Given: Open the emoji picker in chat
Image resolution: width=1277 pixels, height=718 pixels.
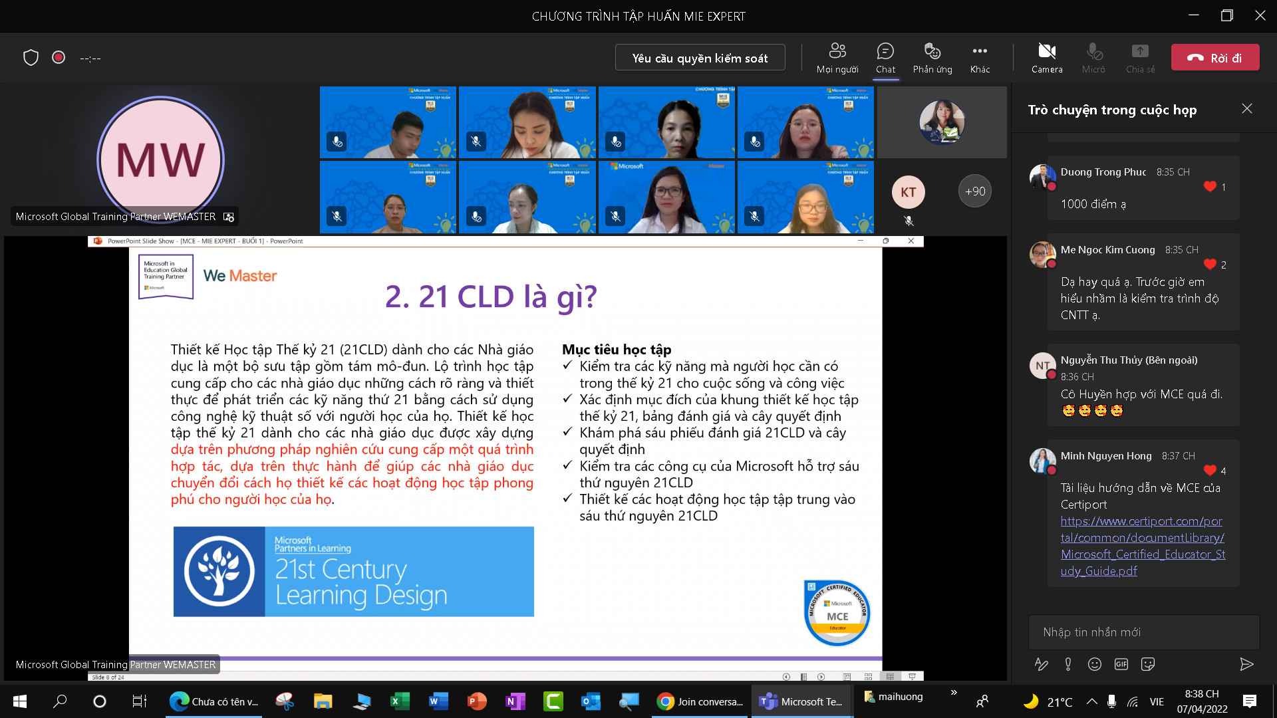Looking at the screenshot, I should click(x=1094, y=664).
